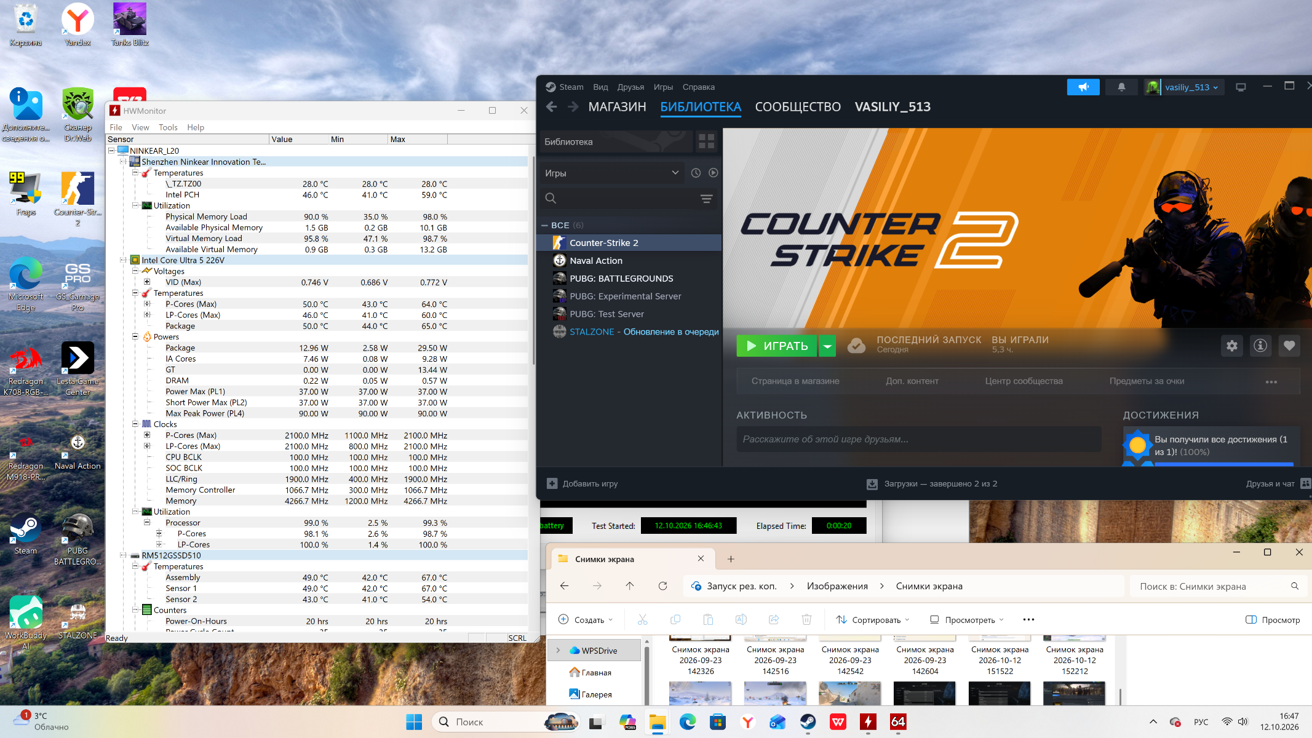Select Naval Action in library list
This screenshot has width=1312, height=738.
pyautogui.click(x=629, y=261)
